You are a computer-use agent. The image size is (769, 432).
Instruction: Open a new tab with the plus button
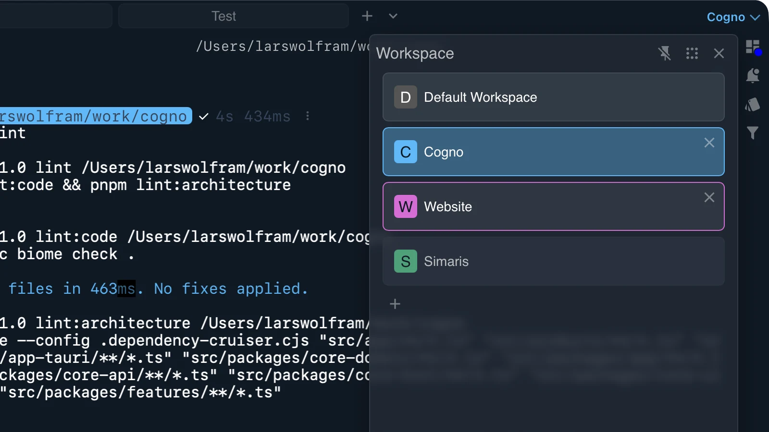pos(367,16)
